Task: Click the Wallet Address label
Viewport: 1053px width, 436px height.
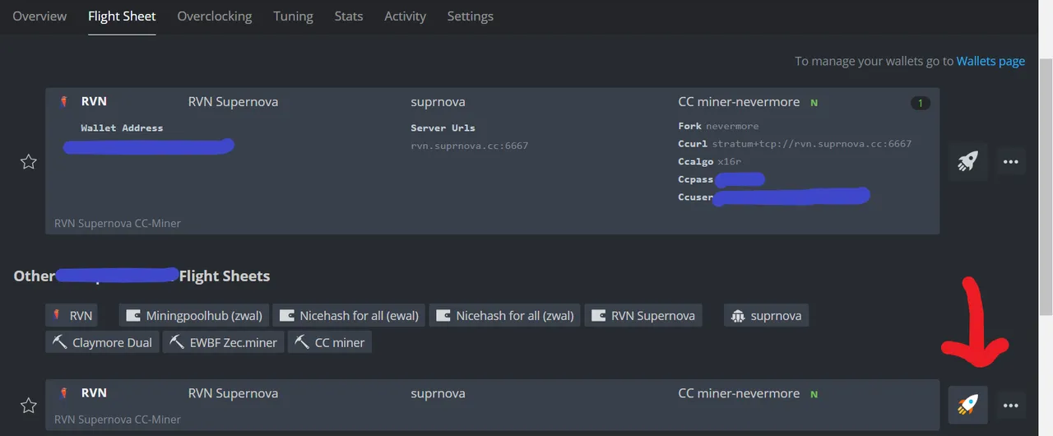Action: tap(122, 128)
